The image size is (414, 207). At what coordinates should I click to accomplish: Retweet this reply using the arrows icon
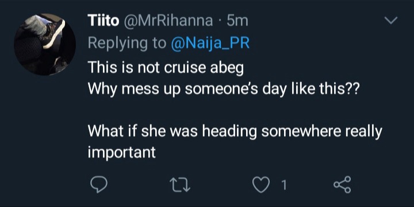(x=180, y=185)
